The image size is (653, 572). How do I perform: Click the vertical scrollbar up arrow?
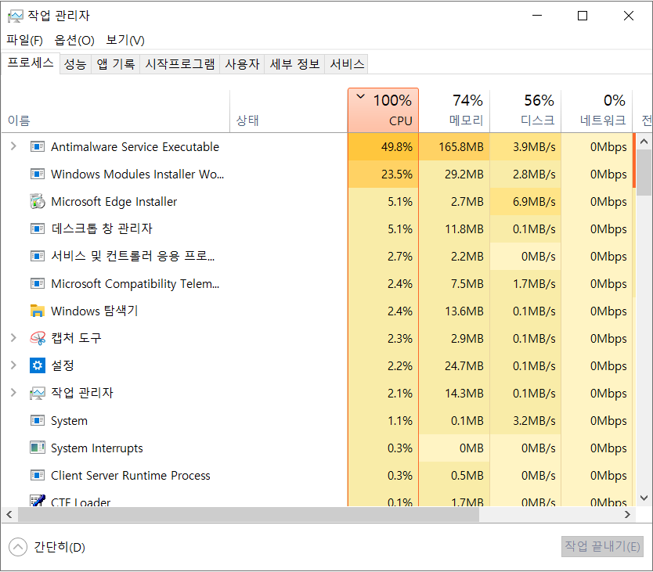644,142
